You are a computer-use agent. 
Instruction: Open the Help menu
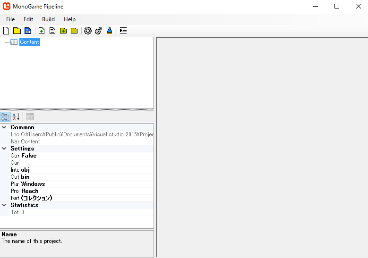tap(70, 19)
